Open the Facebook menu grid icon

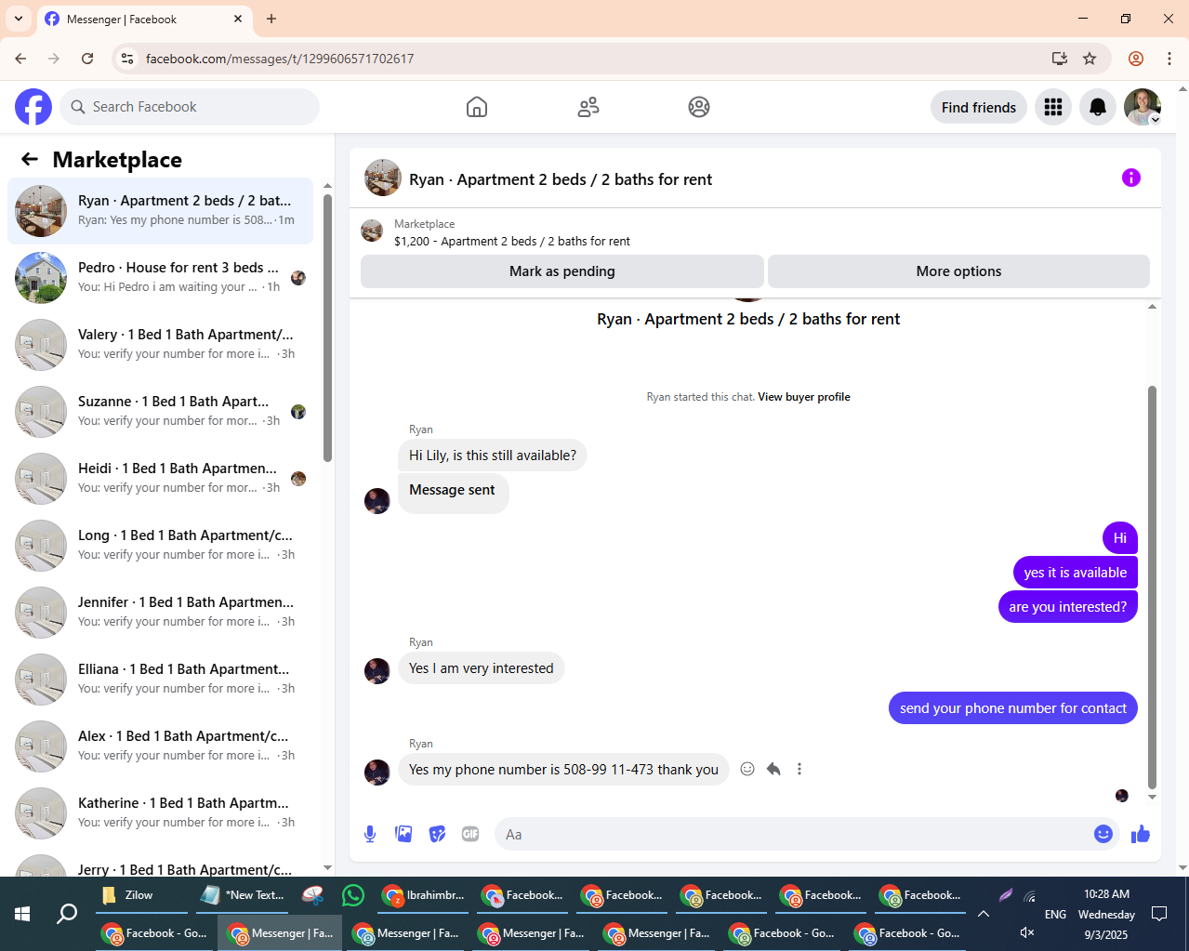(x=1053, y=107)
